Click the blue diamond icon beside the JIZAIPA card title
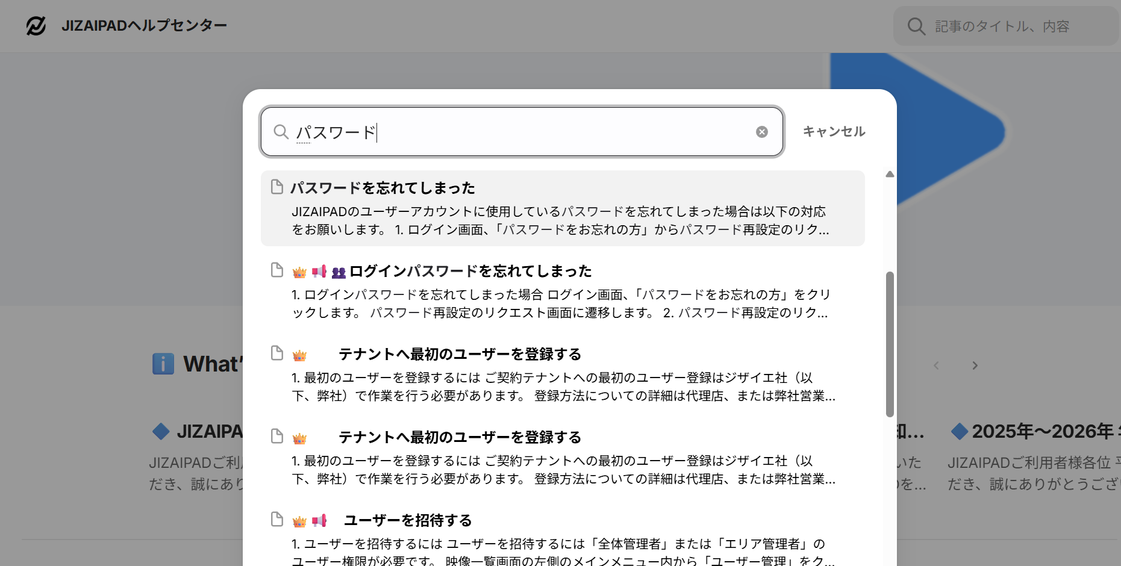The image size is (1121, 566). tap(161, 431)
